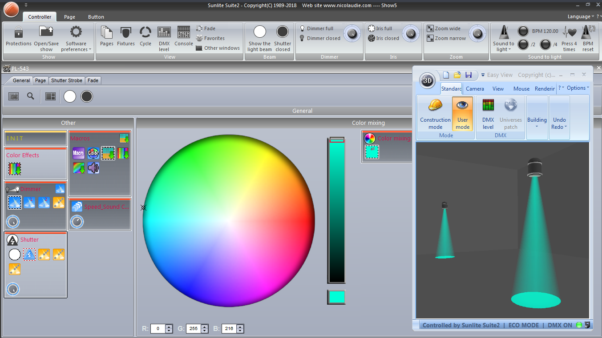This screenshot has width=602, height=338.
Task: Toggle the BPM 120.00 round button
Action: click(x=523, y=31)
